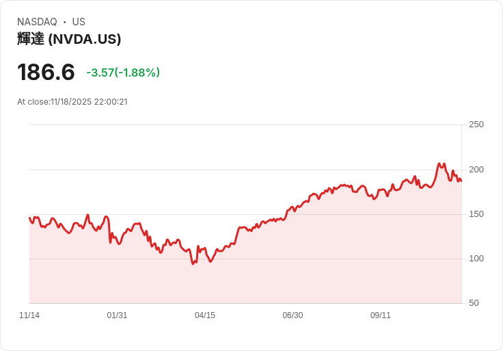This screenshot has height=351, width=503.
Task: Click the 06/30 date on x-axis
Action: [293, 315]
